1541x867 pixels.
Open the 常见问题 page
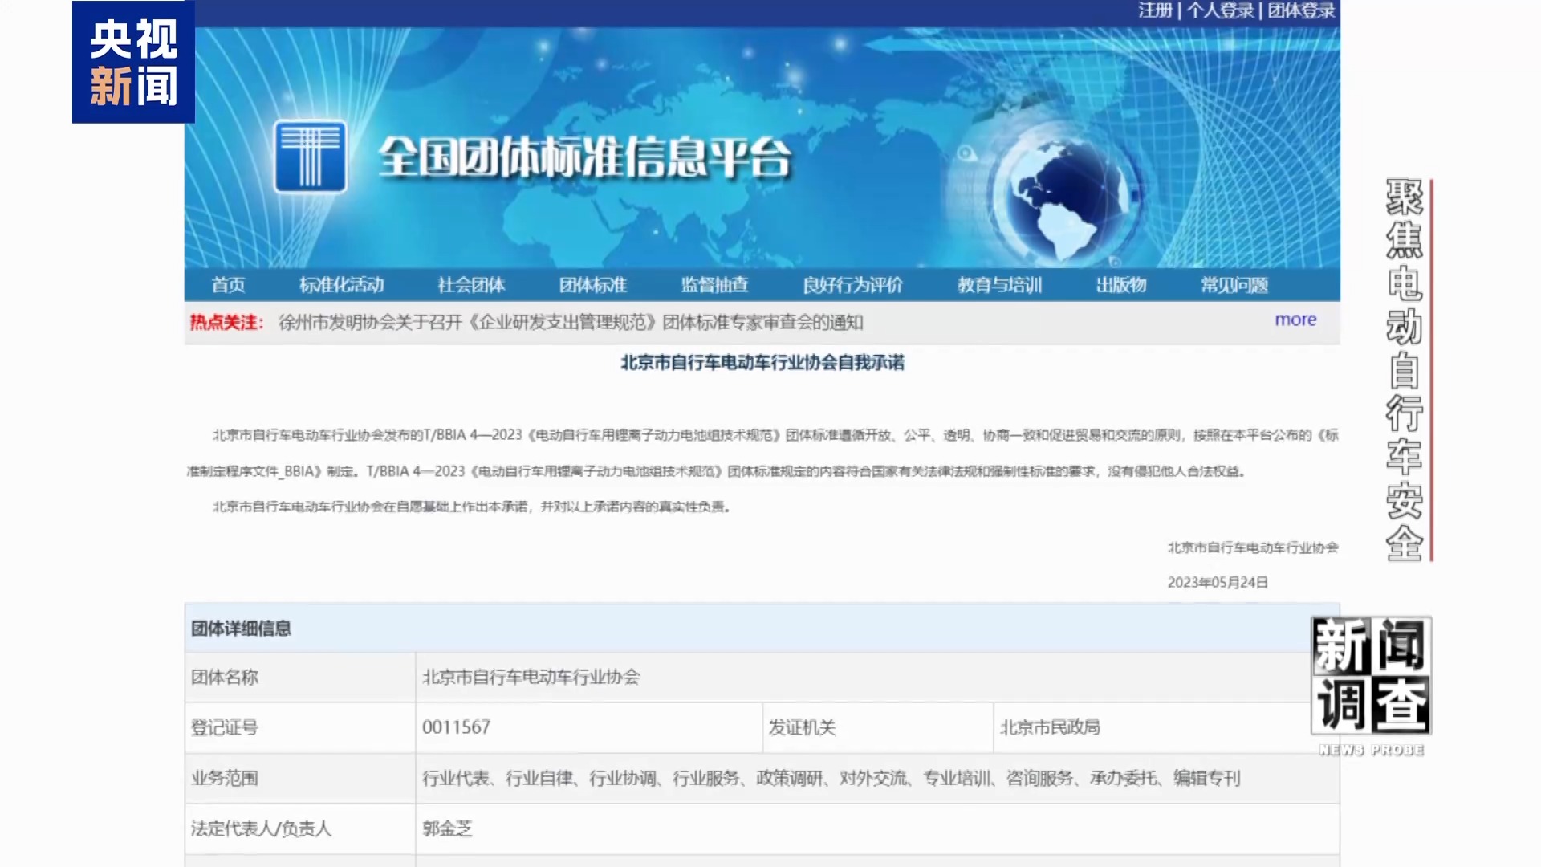click(1234, 285)
